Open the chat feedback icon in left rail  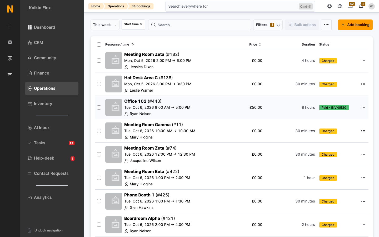click(x=10, y=58)
